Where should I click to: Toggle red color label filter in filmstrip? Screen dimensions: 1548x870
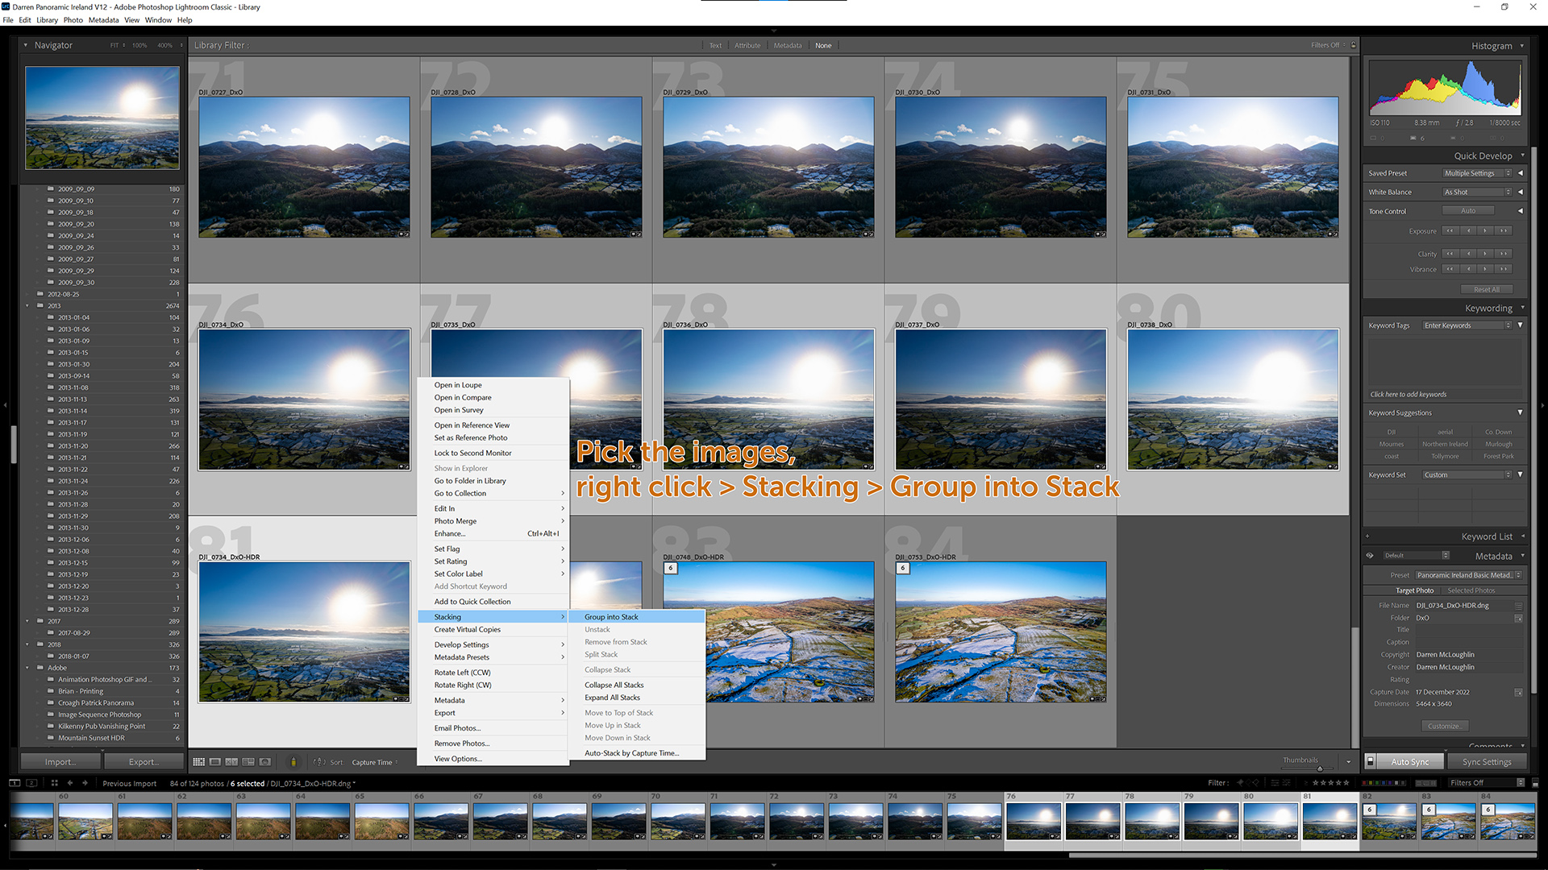1364,783
